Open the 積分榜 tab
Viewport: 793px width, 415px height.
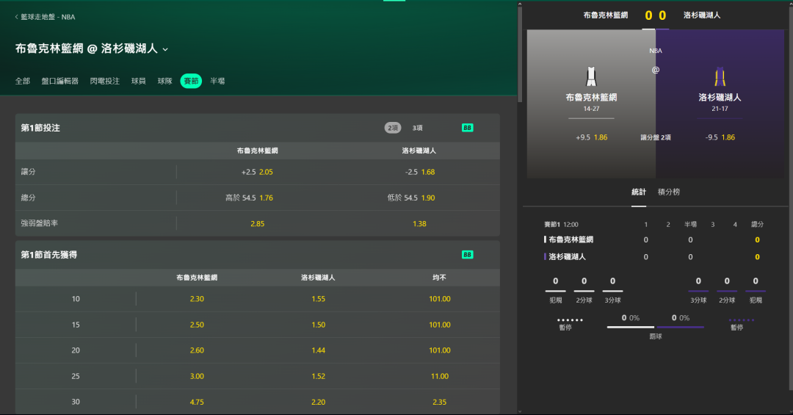click(x=669, y=192)
